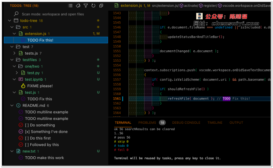Expand the test.py file node
273x168 pixels.
click(17, 73)
